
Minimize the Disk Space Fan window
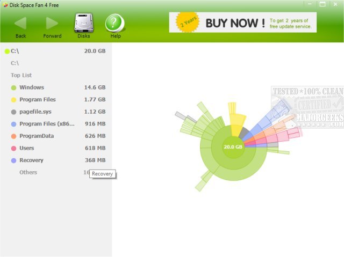tap(310, 4)
